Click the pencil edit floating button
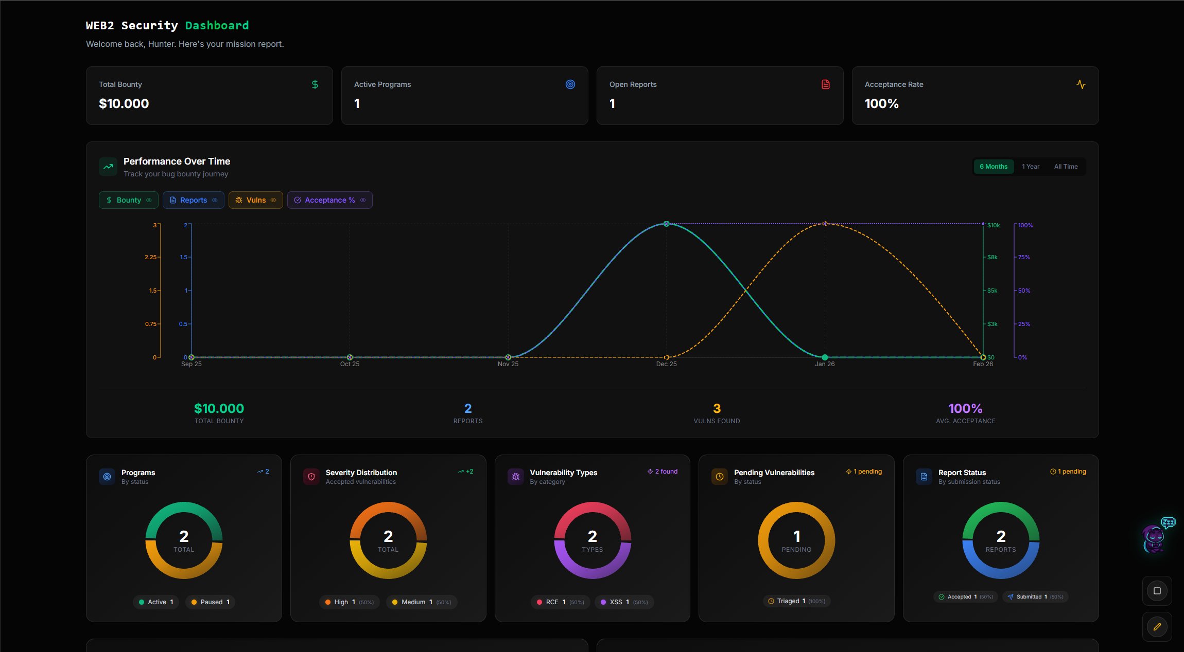Image resolution: width=1184 pixels, height=652 pixels. pyautogui.click(x=1157, y=627)
